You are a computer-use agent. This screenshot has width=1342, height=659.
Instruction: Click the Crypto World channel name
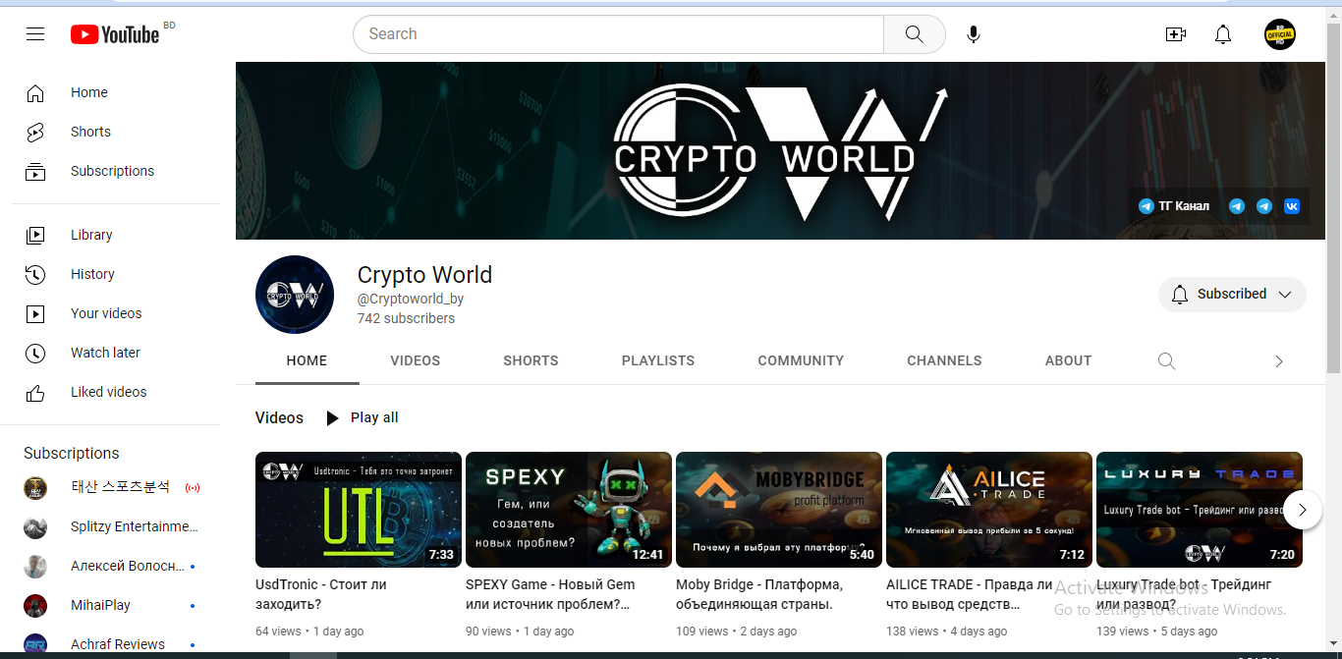click(424, 275)
